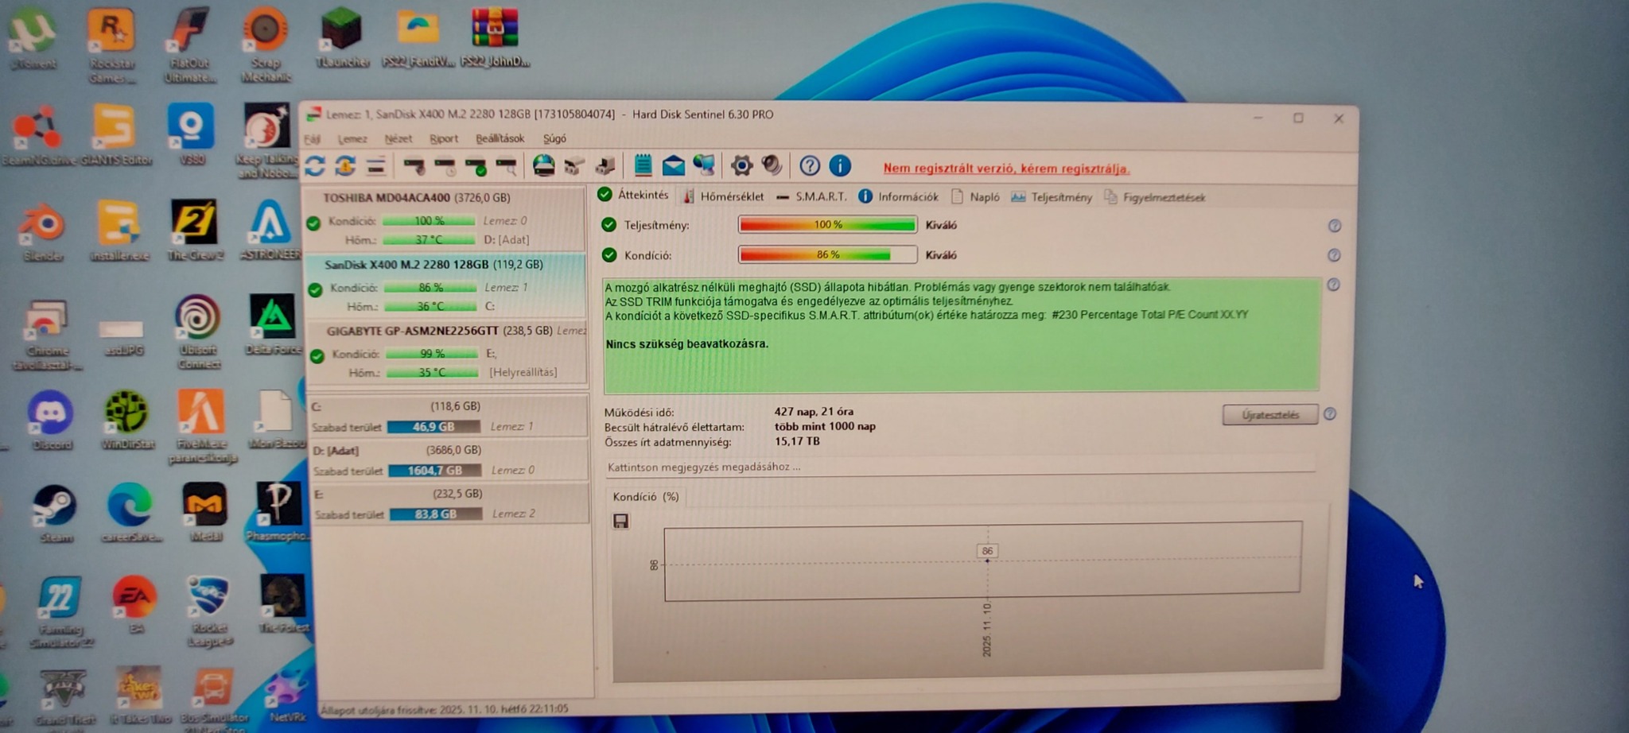The width and height of the screenshot is (1629, 733).
Task: Click the disk with green checkmark toolbar icon
Action: pos(476,165)
